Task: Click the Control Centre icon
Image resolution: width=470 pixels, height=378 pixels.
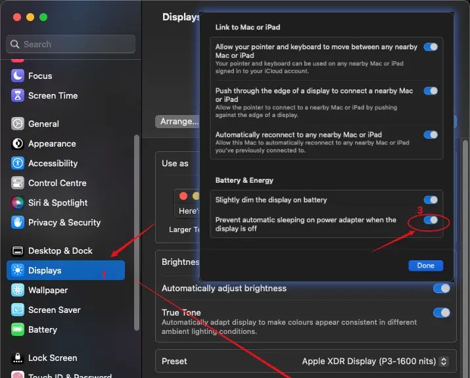Action: (x=18, y=183)
